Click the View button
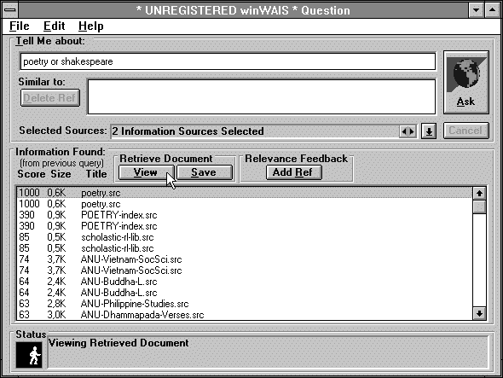The image size is (503, 378). click(x=147, y=172)
